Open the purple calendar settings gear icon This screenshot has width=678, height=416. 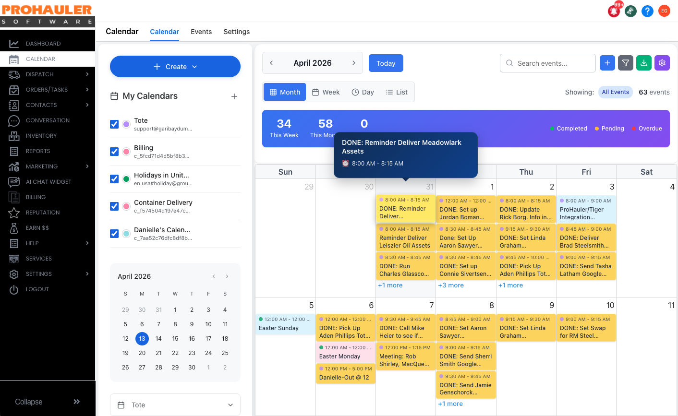662,63
